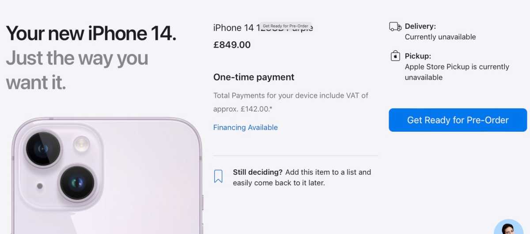530x234 pixels.
Task: Click 'Apple Store Pickup is currently unavailable' text
Action: pyautogui.click(x=457, y=72)
